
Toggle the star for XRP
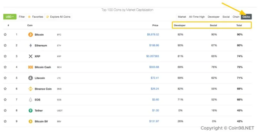click(5, 56)
